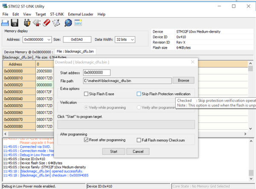
Task: Click memory grid vertical scrollbar up arrow
Action: tap(250, 63)
